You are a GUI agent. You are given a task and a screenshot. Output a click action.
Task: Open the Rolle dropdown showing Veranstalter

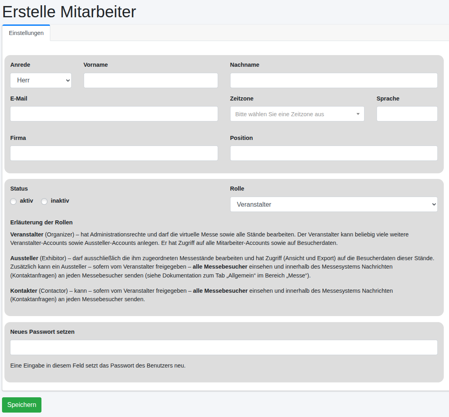pos(334,204)
